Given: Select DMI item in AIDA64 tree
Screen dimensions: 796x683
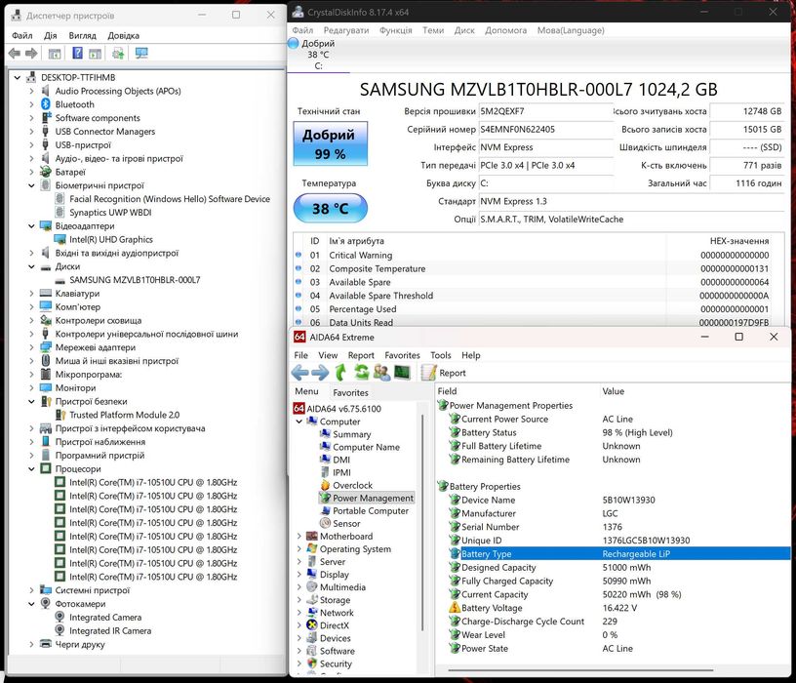Looking at the screenshot, I should (x=341, y=460).
